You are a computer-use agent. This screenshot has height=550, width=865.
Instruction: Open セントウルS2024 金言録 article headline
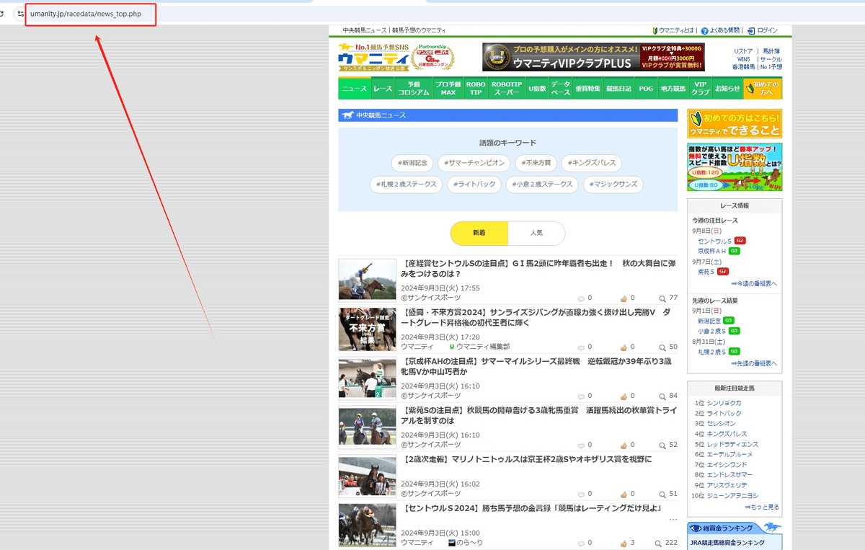532,508
